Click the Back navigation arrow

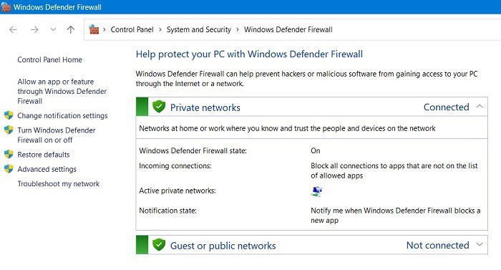click(x=13, y=30)
